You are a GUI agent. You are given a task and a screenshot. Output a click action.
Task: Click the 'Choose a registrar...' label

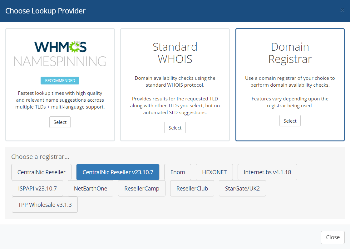(x=40, y=157)
